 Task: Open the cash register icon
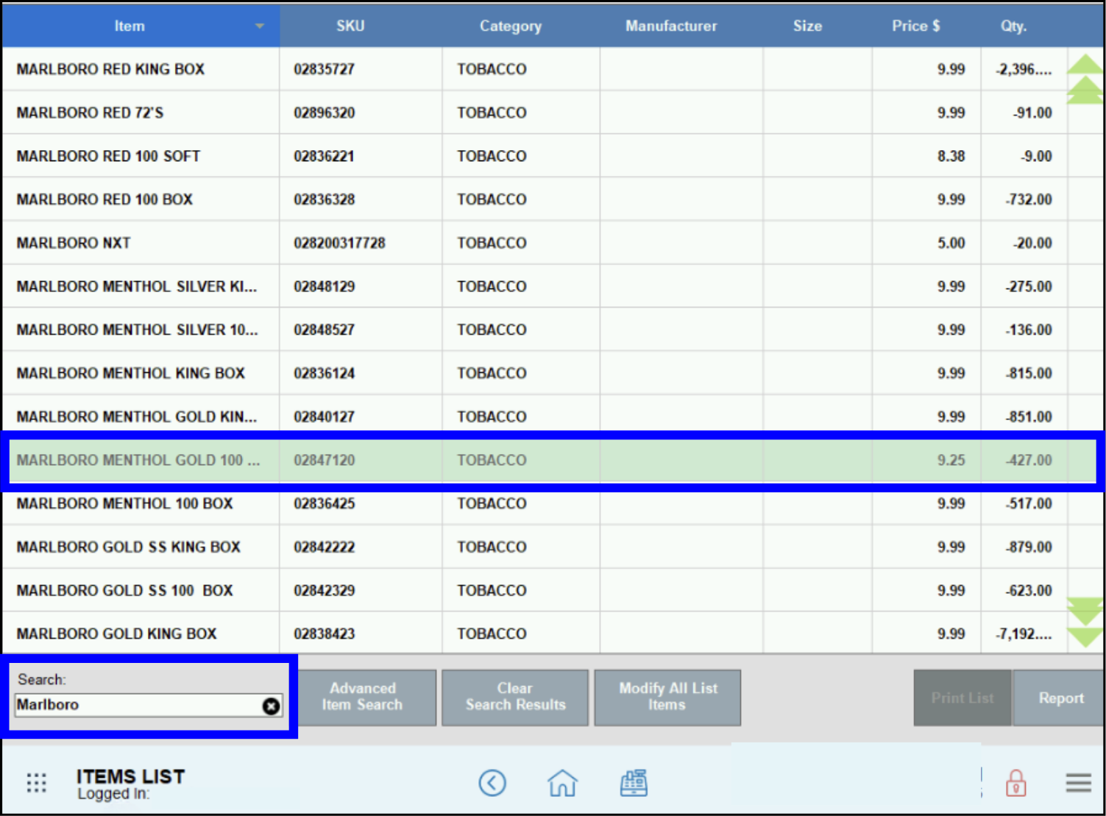[x=634, y=783]
